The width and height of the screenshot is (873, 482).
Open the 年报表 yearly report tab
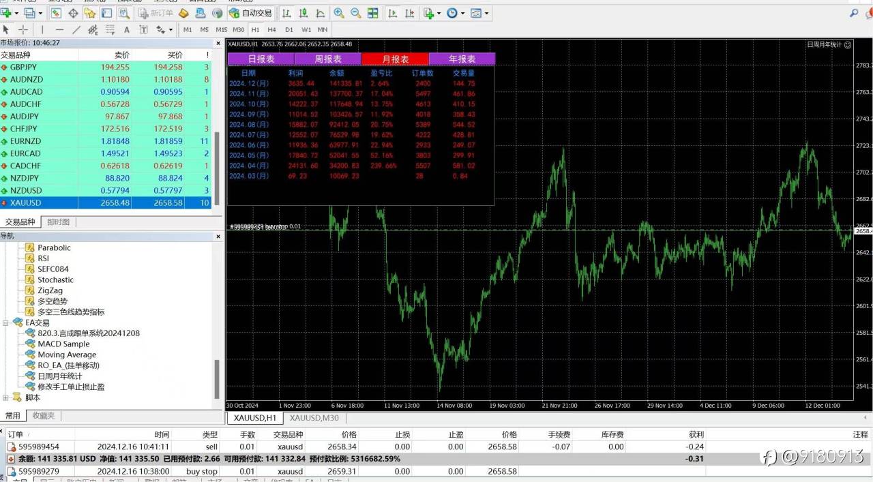pyautogui.click(x=462, y=59)
